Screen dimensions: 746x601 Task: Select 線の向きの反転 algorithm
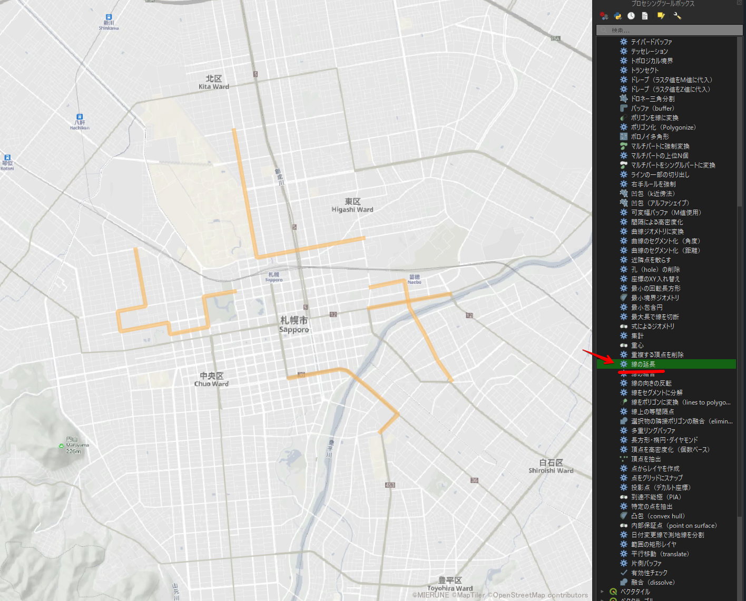tap(652, 383)
